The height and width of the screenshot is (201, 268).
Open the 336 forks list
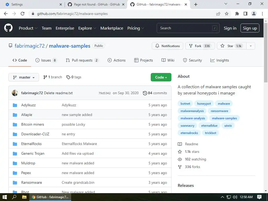(x=189, y=167)
